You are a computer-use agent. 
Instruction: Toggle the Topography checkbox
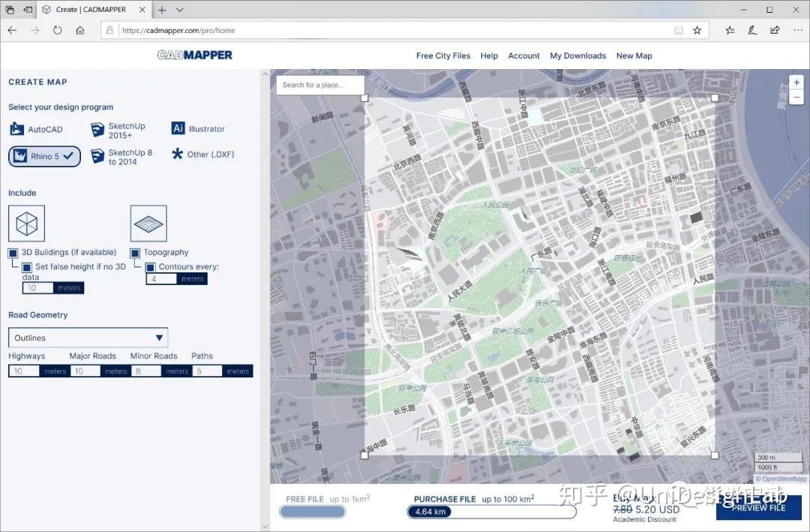tap(135, 253)
